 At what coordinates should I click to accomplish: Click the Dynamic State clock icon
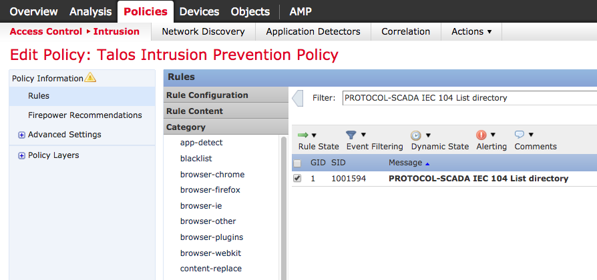416,135
